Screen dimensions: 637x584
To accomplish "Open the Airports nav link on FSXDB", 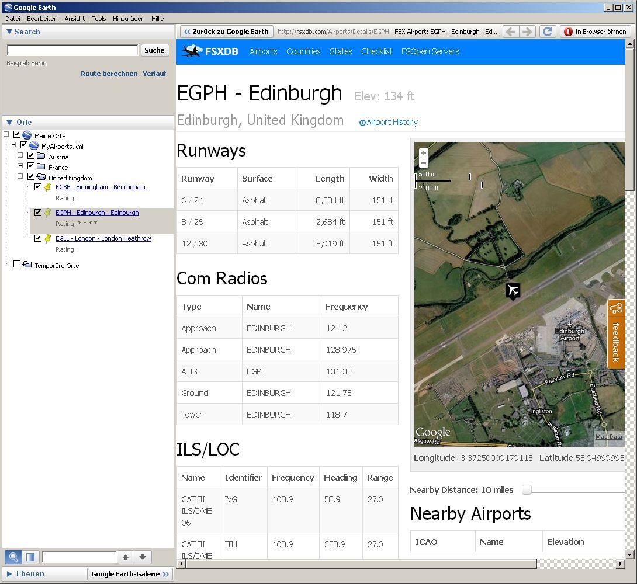I will click(x=263, y=51).
